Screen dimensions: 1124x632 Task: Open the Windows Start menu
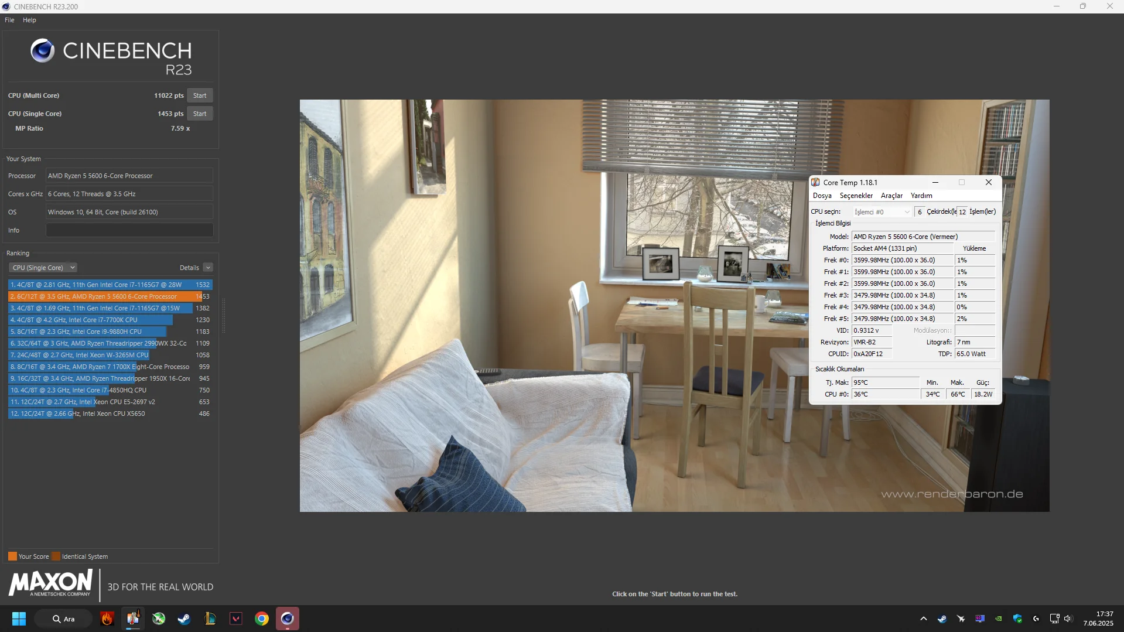[19, 619]
